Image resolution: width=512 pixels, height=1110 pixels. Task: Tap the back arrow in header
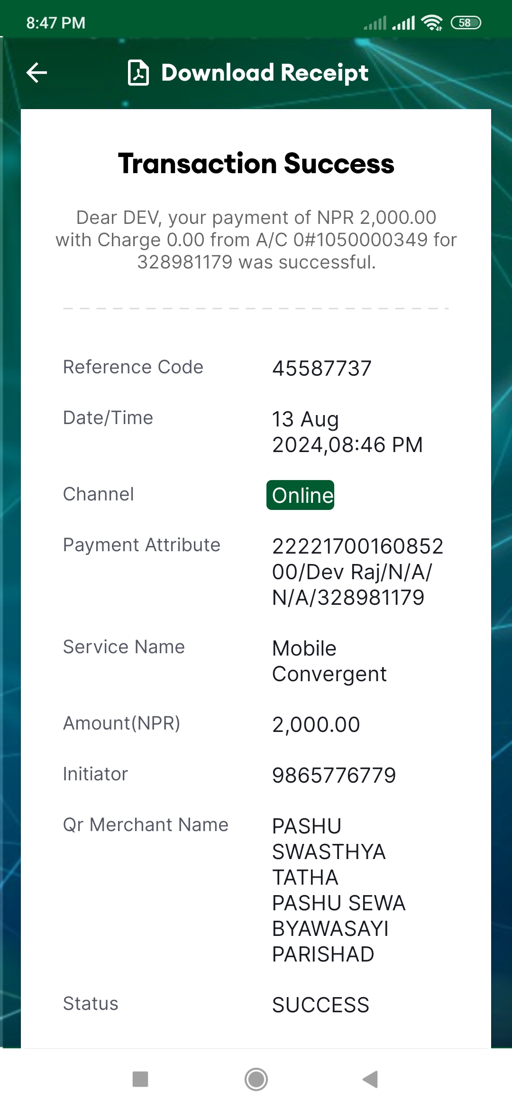[x=37, y=73]
